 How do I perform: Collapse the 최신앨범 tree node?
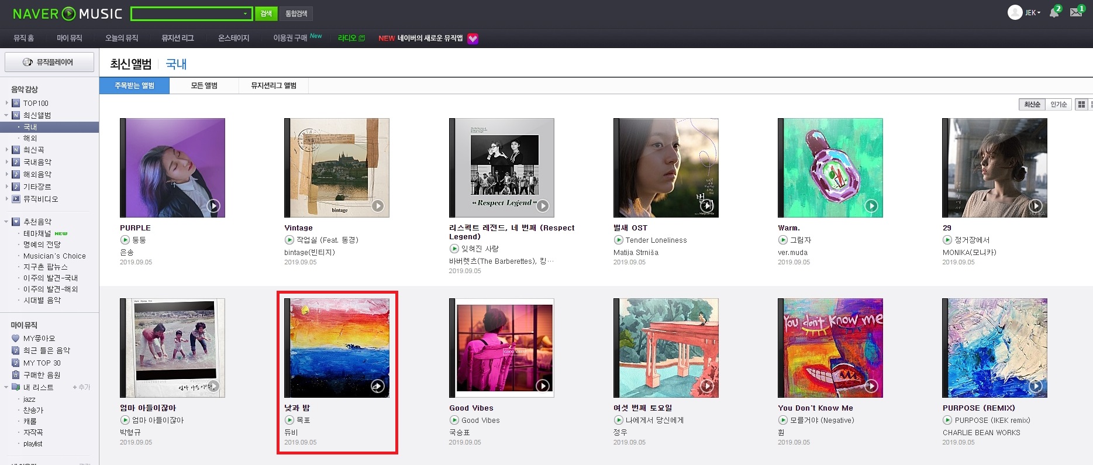tap(7, 115)
